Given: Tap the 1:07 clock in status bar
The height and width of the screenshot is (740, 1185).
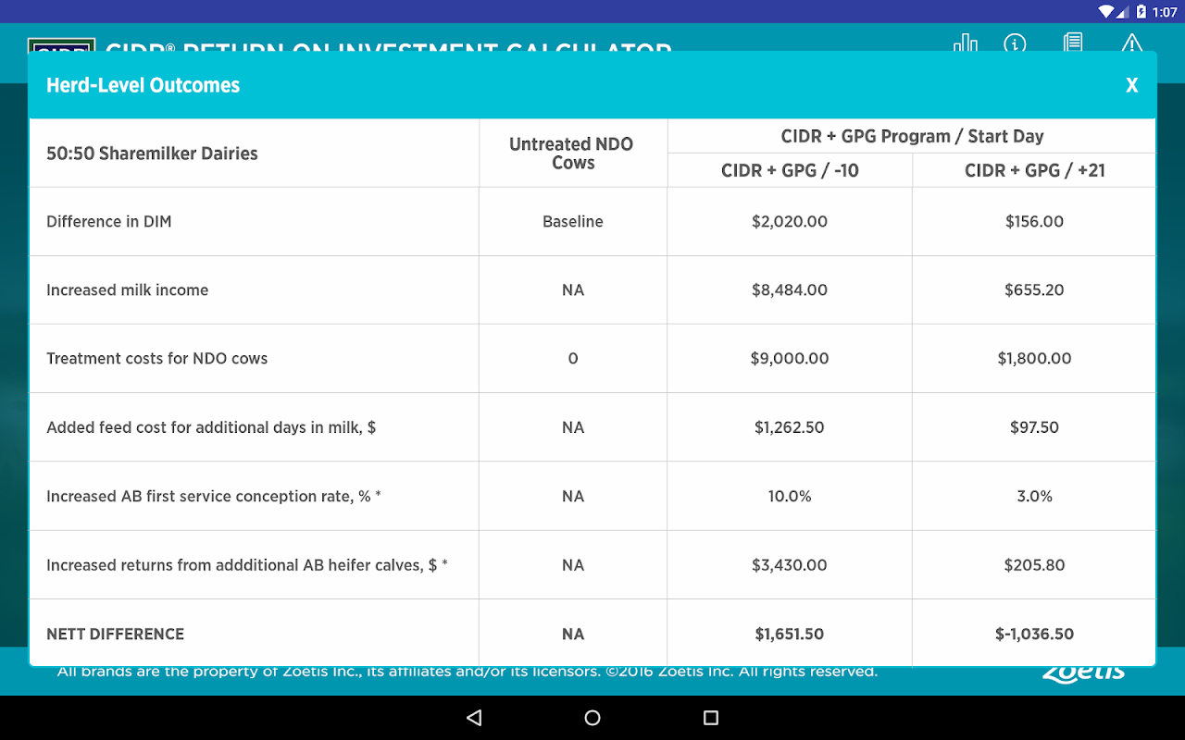Looking at the screenshot, I should click(x=1166, y=11).
